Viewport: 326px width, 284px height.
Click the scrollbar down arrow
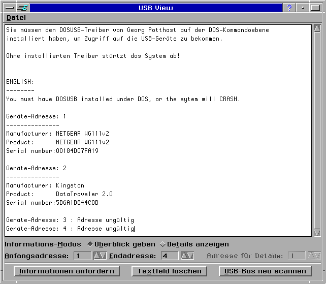[318, 232]
